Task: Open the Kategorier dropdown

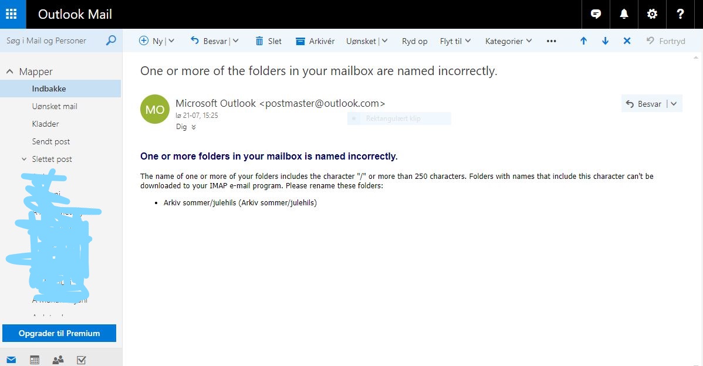Action: click(508, 41)
